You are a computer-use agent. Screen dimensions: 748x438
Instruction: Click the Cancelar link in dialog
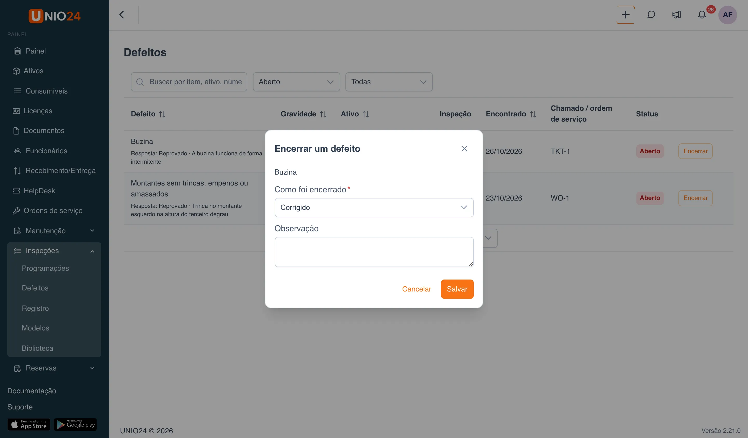coord(416,289)
